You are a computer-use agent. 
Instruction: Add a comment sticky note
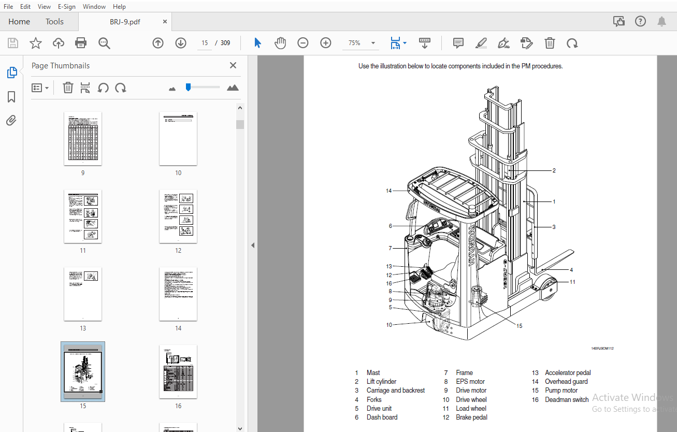458,43
